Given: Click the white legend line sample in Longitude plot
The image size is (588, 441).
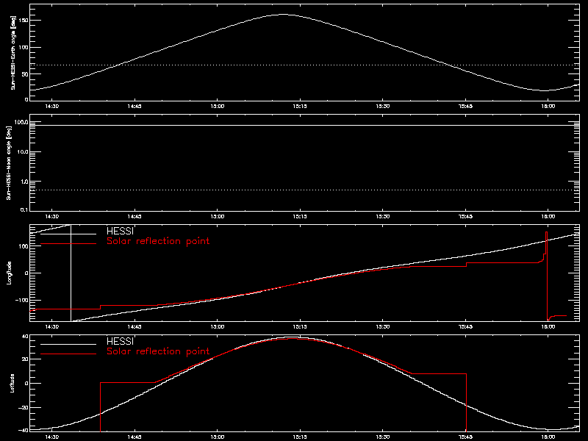Looking at the screenshot, I should 68,234.
